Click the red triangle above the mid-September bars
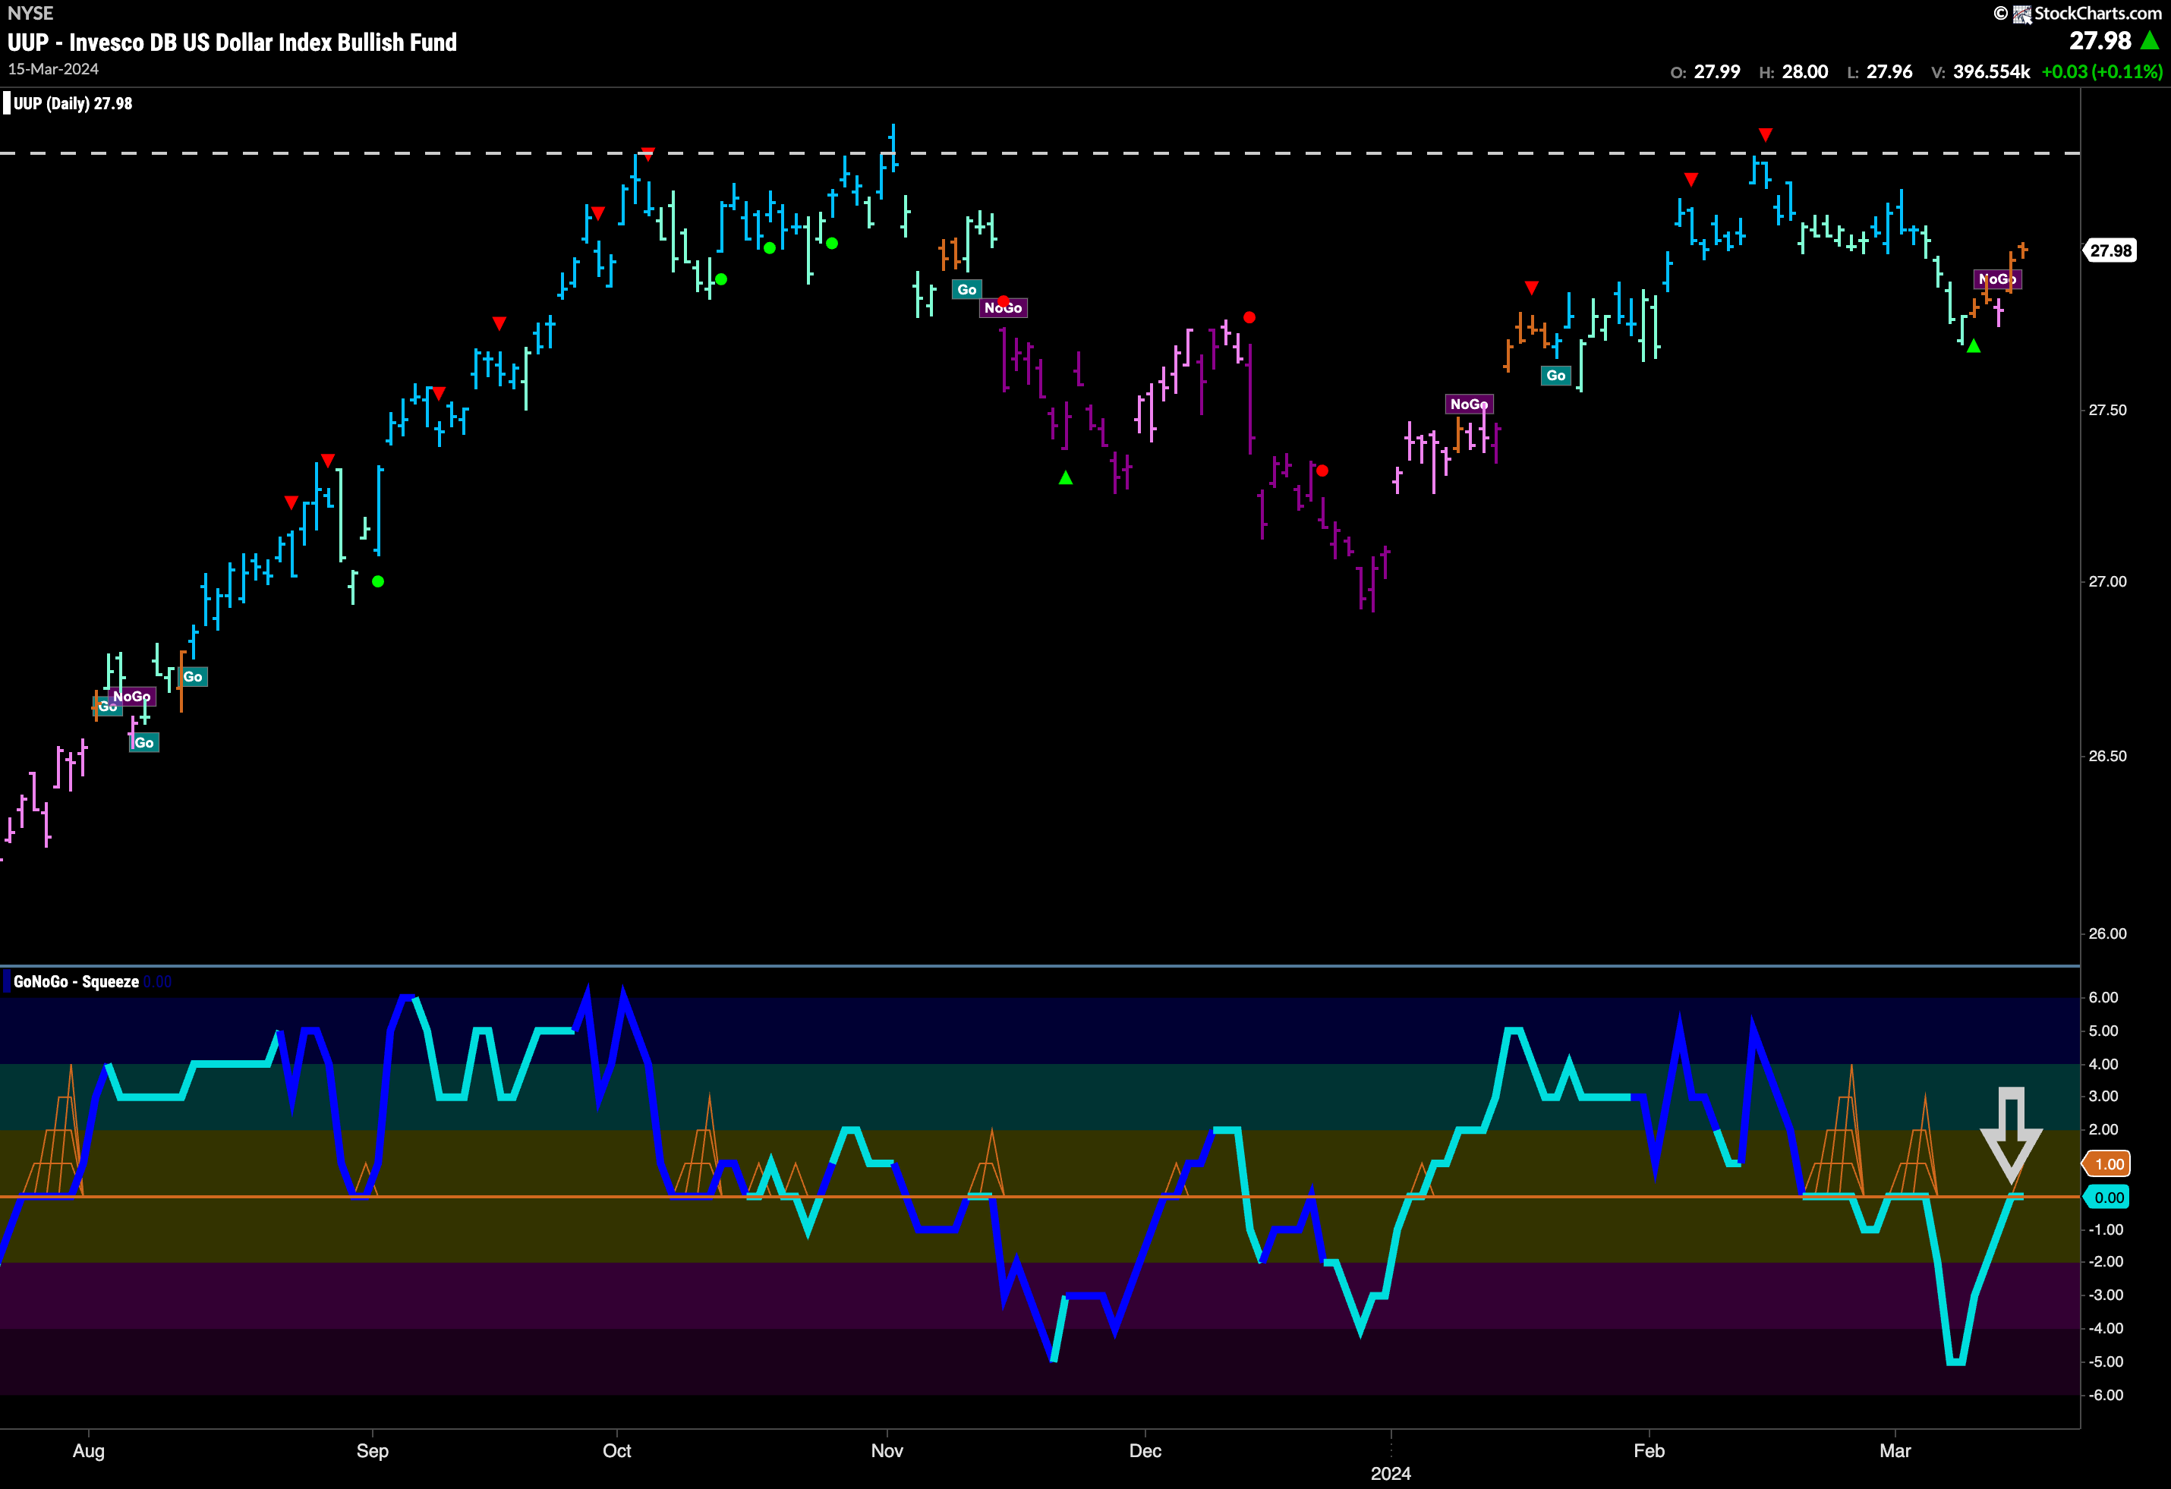 click(499, 323)
